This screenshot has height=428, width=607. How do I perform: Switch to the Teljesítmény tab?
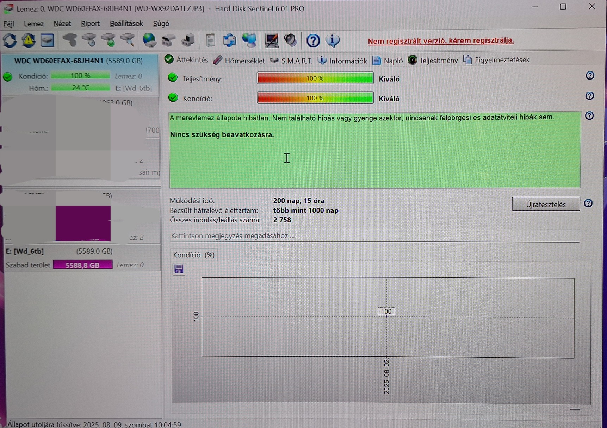click(433, 60)
